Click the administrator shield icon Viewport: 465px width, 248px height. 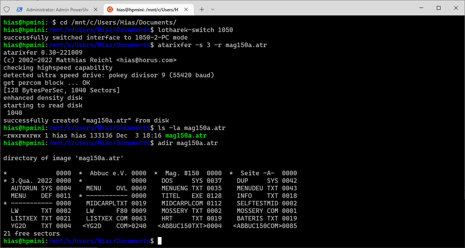(6, 9)
